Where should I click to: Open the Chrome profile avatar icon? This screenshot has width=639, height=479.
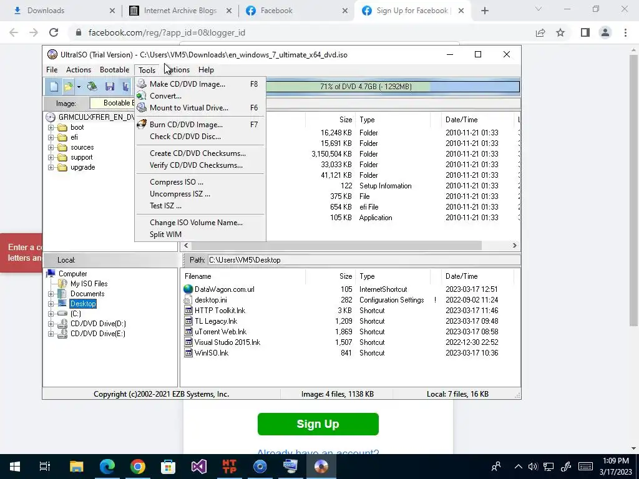click(x=605, y=32)
